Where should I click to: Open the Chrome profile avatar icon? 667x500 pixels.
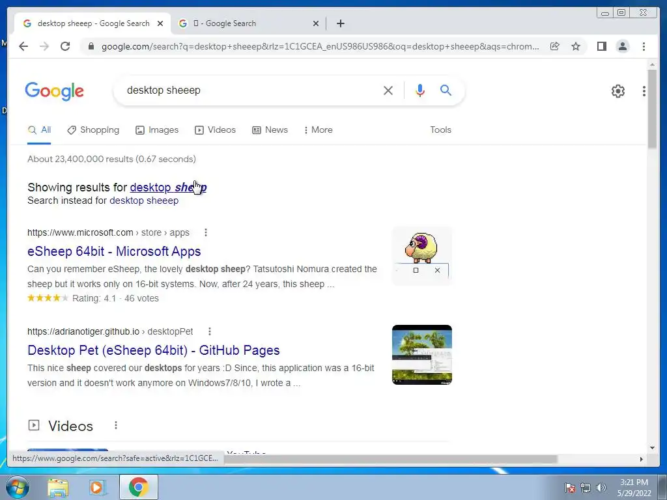622,46
